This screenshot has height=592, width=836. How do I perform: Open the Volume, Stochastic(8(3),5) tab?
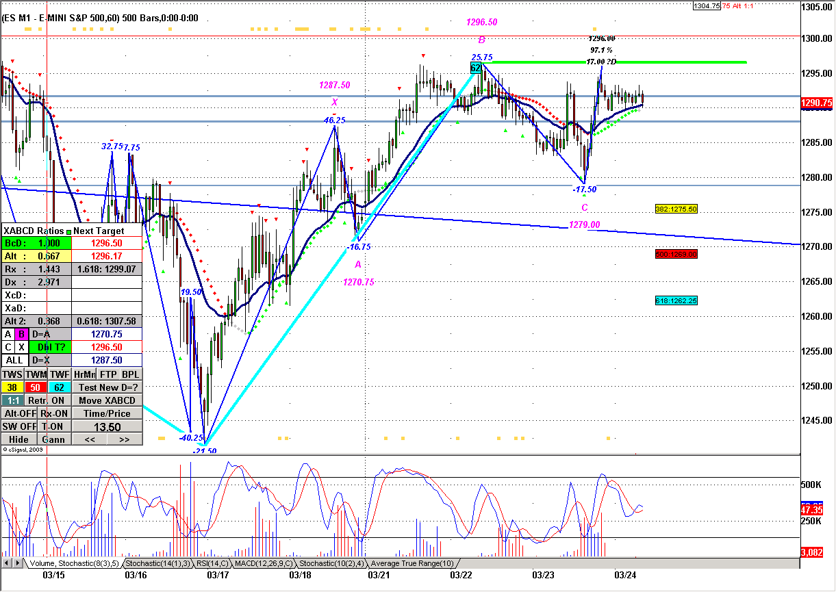pos(74,563)
